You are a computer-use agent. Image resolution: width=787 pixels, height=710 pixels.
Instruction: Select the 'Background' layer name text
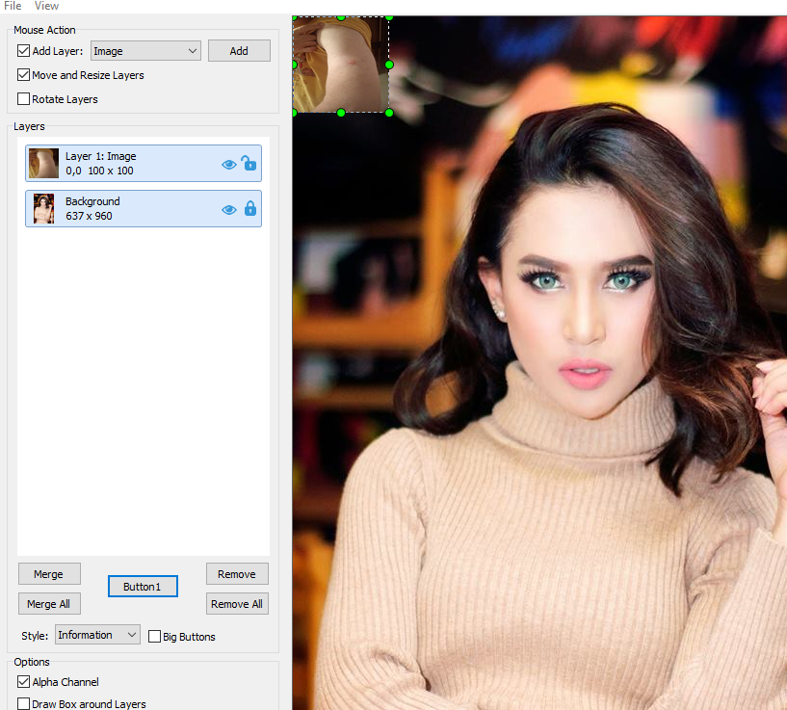[x=92, y=201]
